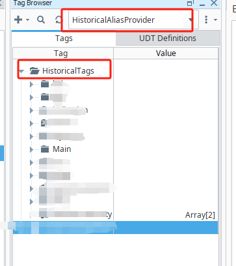
Task: Click the Tag column header
Action: pos(61,53)
